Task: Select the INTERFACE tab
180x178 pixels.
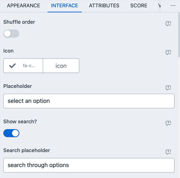Action: (64, 6)
